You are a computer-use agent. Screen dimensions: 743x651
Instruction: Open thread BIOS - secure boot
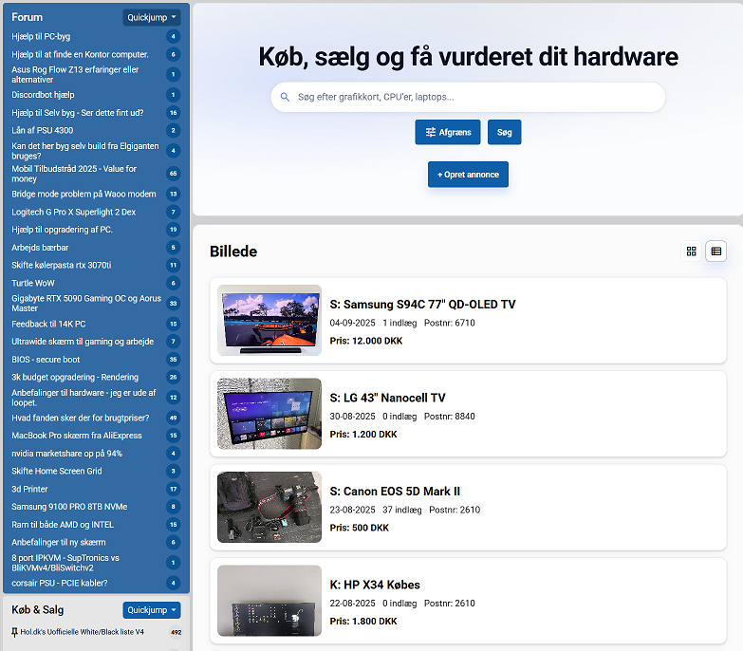point(46,360)
